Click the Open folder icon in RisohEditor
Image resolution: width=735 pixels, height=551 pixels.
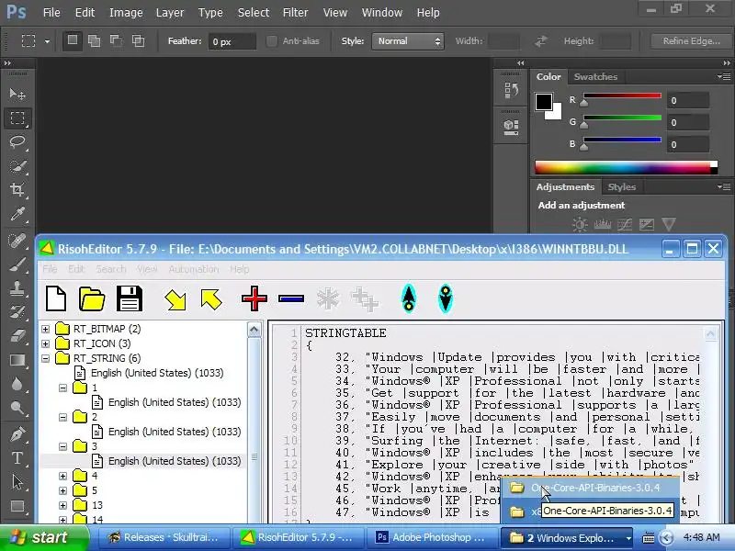click(x=92, y=298)
